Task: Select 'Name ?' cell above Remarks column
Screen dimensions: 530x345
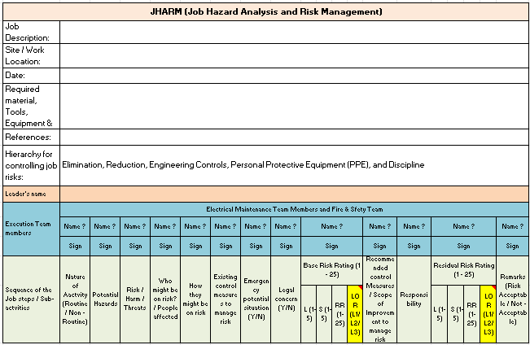Action: (512, 226)
